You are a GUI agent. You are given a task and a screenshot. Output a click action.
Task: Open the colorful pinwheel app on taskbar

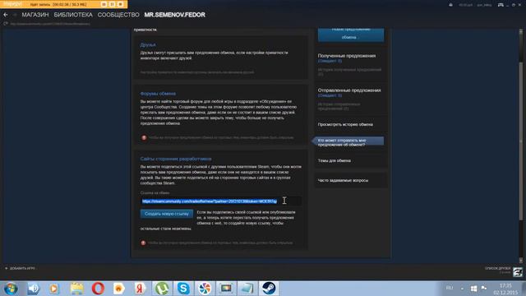click(x=205, y=289)
